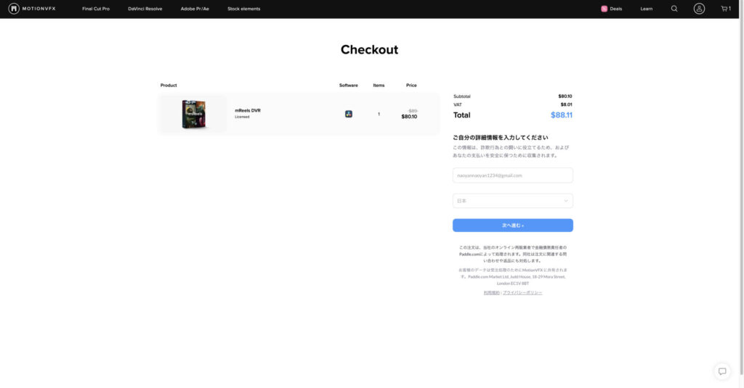Click the Subtotal $80.10 value
Viewport: 744px width, 388px height.
[565, 96]
